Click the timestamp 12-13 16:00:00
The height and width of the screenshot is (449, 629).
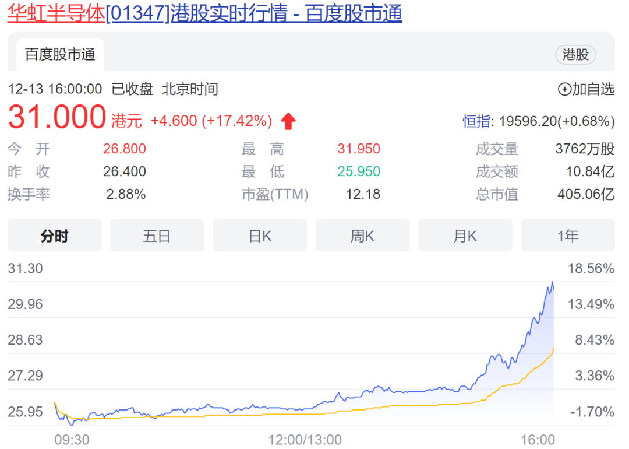click(55, 89)
